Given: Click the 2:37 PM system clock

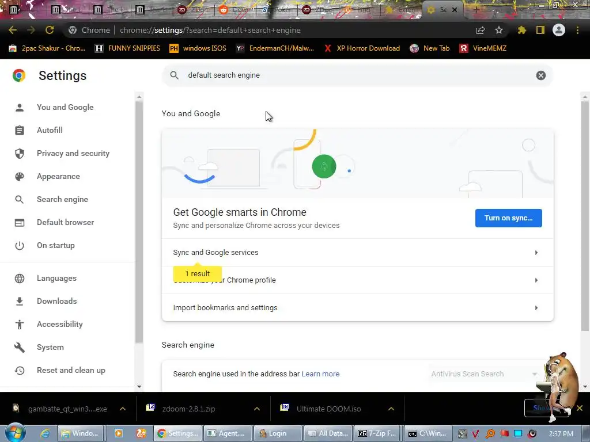Looking at the screenshot, I should tap(561, 434).
